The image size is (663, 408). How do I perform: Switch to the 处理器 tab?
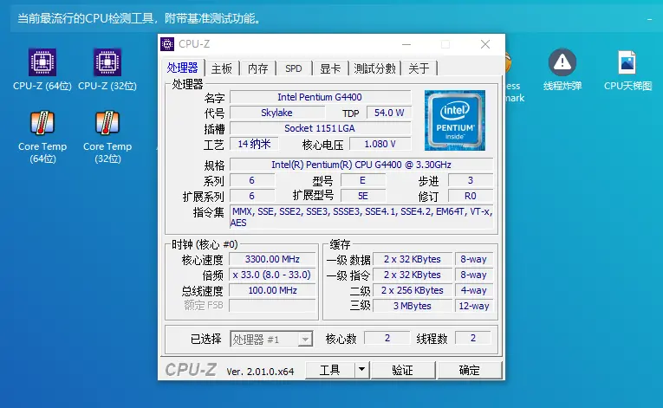click(183, 68)
